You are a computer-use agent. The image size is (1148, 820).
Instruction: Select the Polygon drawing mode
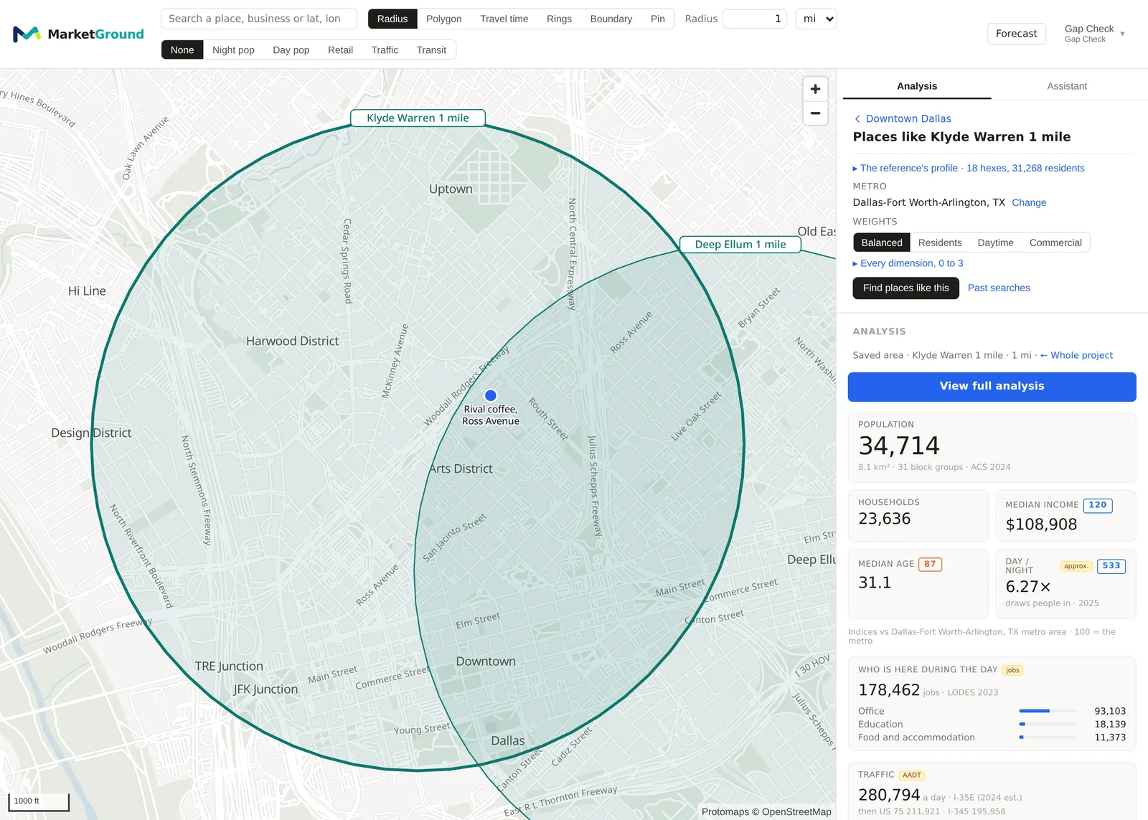[444, 19]
